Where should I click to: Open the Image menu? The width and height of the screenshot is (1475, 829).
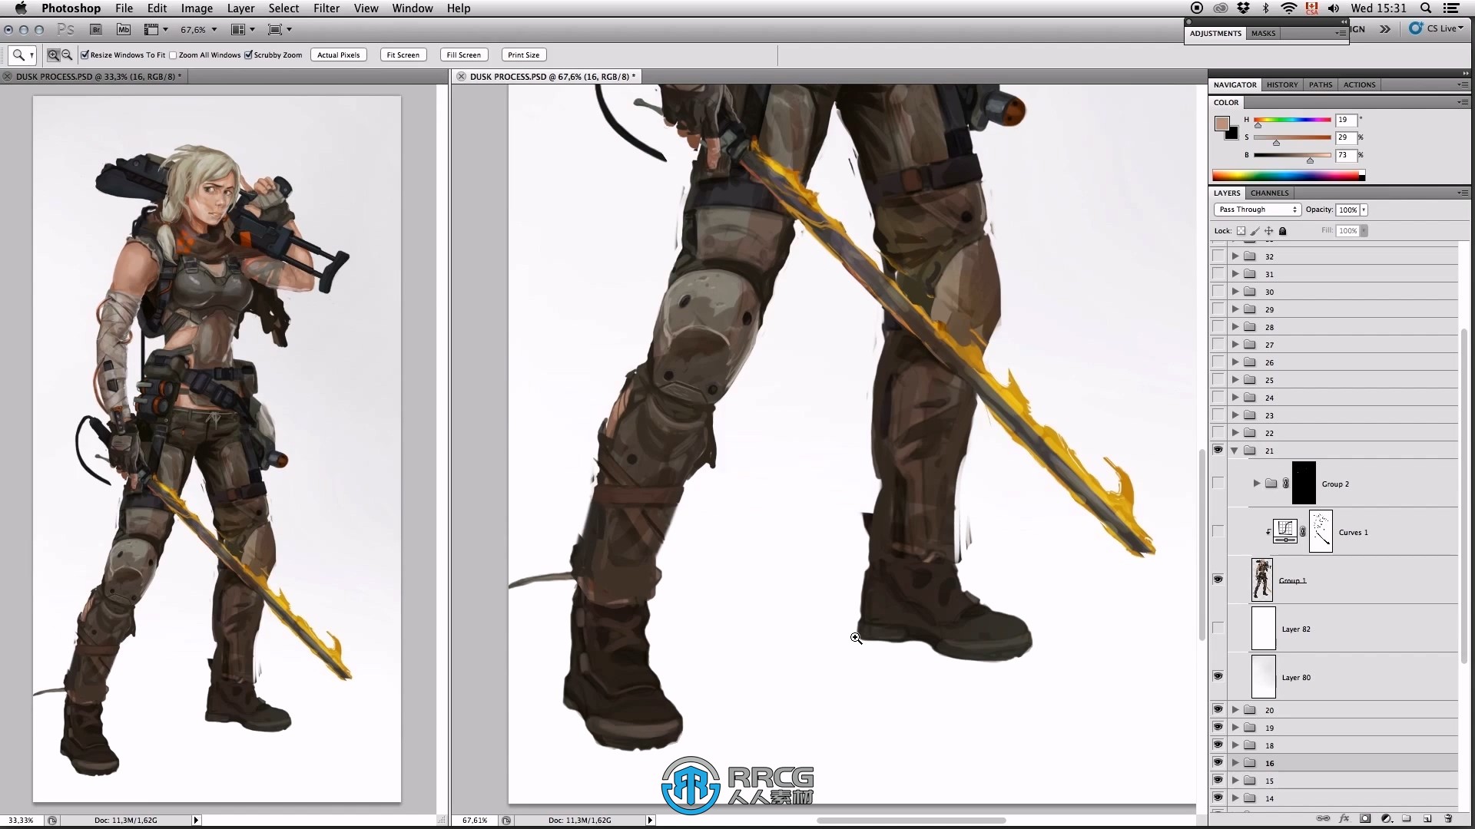pyautogui.click(x=197, y=8)
